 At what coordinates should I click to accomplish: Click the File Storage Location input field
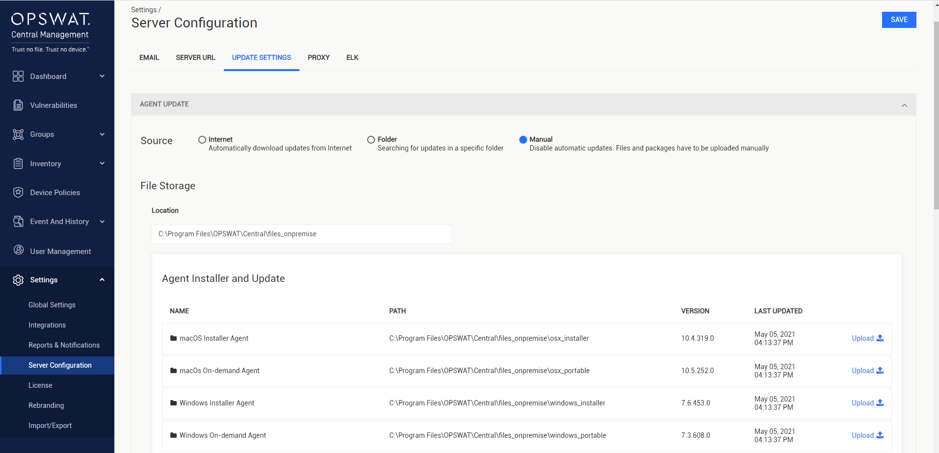[x=302, y=234]
